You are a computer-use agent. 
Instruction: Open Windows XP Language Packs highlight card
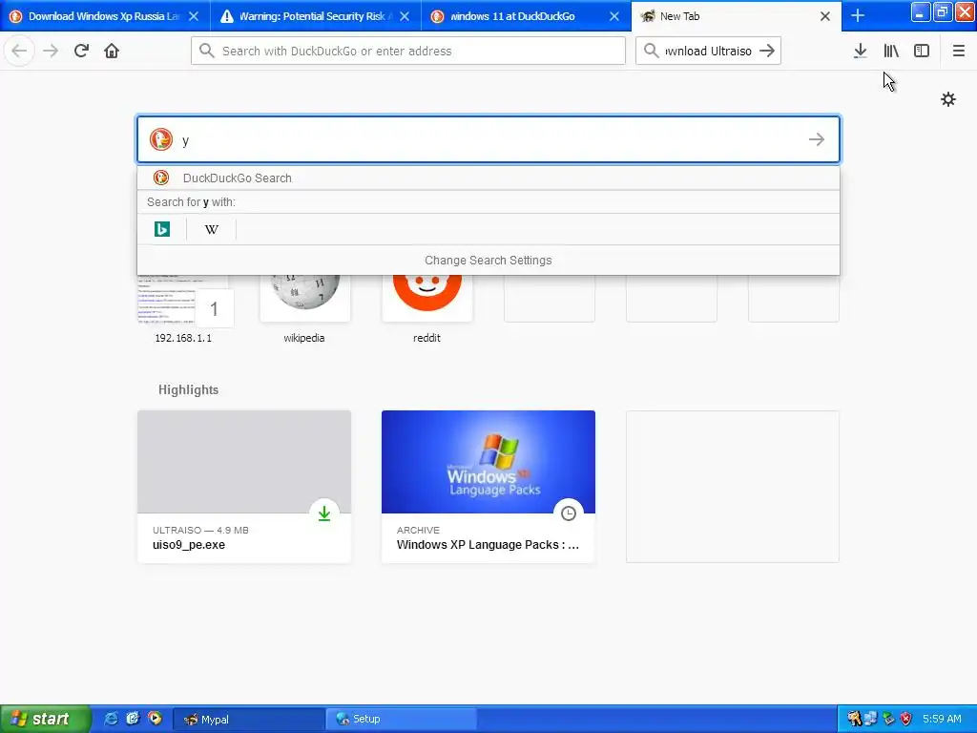(488, 487)
